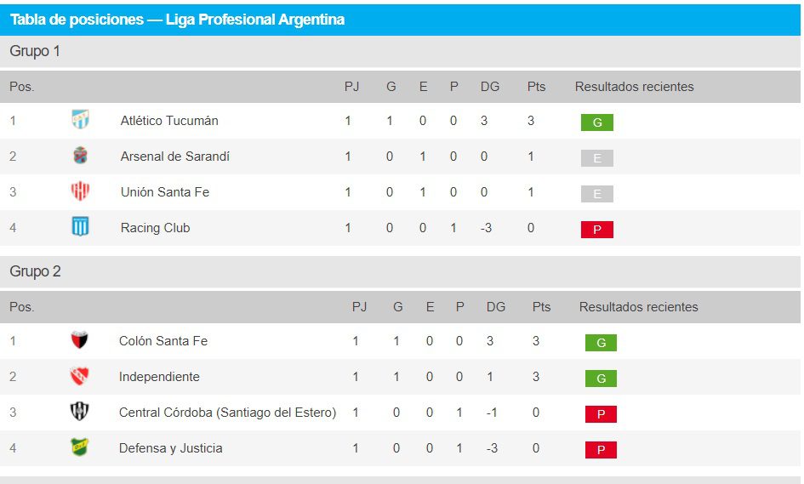Click Atlético Tucumán's green G result badge
The image size is (804, 484).
tap(596, 122)
